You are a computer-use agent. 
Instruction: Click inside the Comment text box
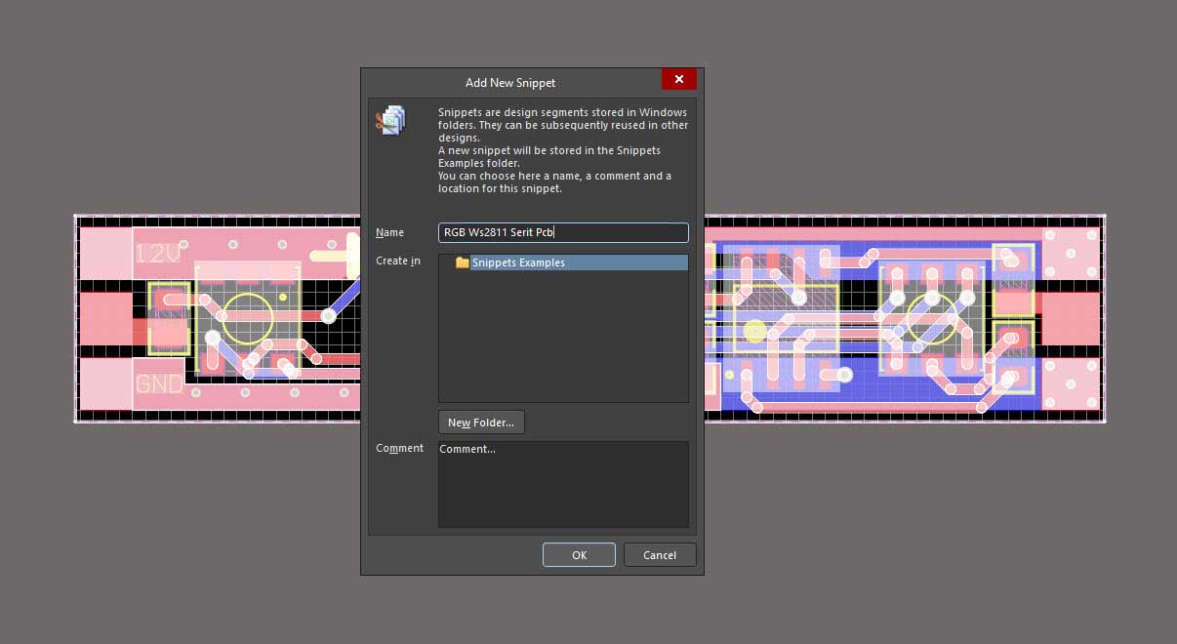click(563, 484)
